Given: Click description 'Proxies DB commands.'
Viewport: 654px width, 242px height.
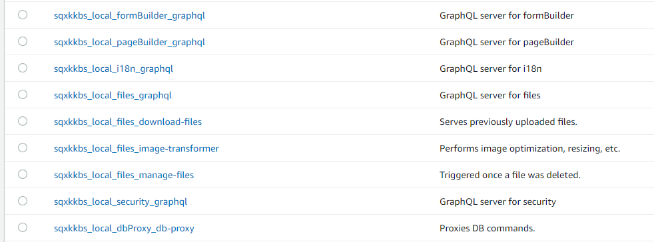Looking at the screenshot, I should click(x=487, y=229).
